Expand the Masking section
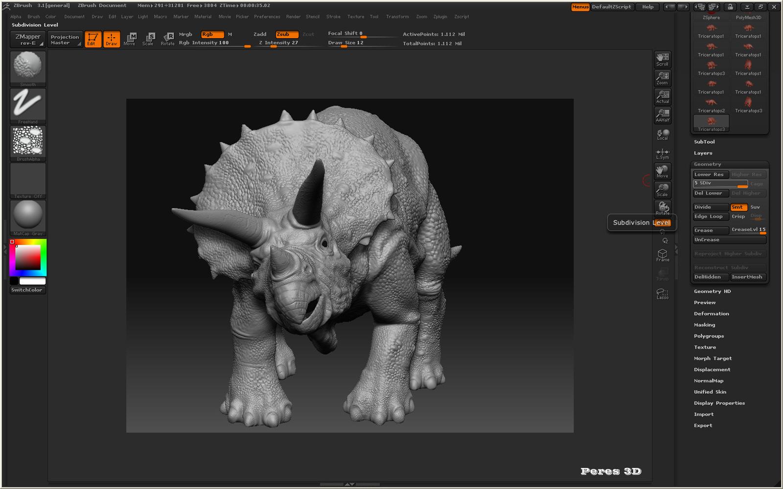This screenshot has height=489, width=783. [705, 325]
